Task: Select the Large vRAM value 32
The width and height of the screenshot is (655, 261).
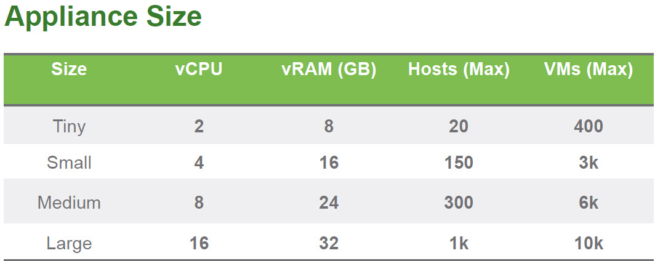Action: tap(329, 243)
